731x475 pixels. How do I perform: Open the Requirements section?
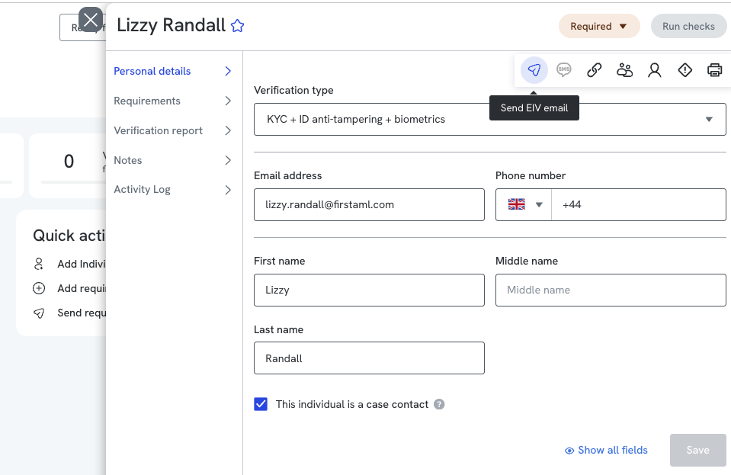(x=172, y=101)
